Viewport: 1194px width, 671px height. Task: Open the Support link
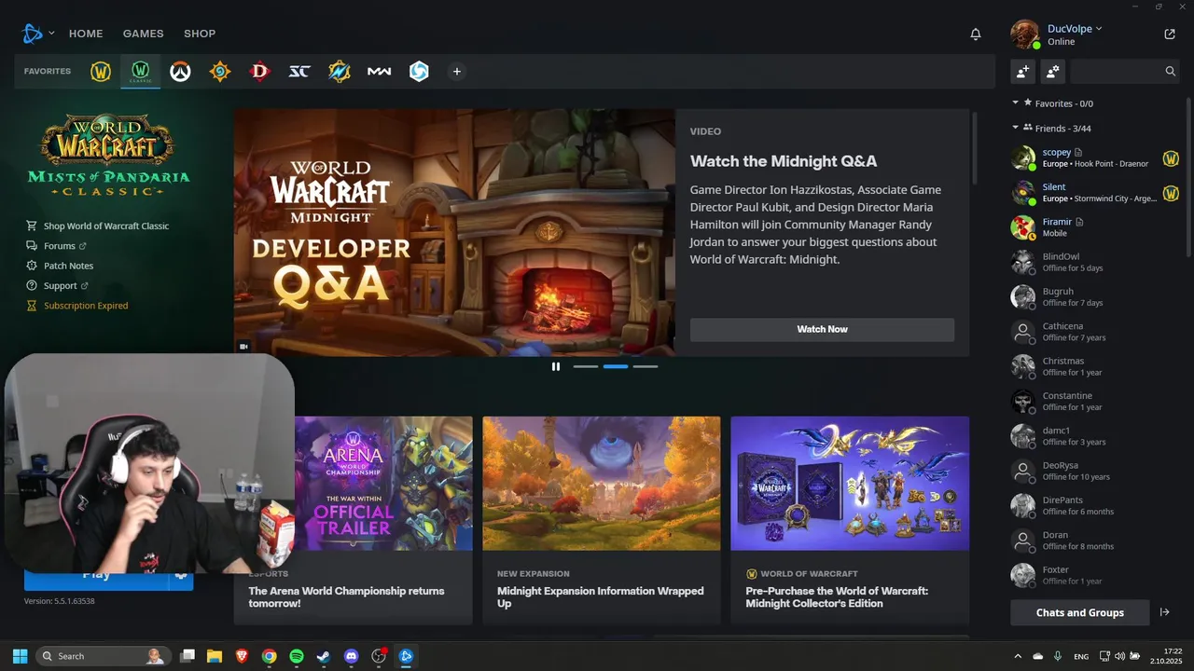(58, 285)
